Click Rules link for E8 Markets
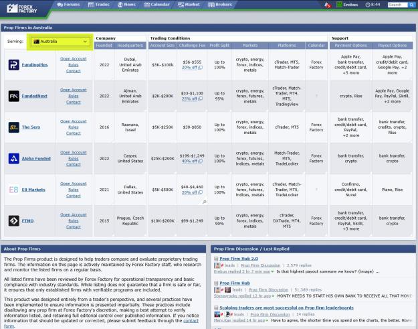418x329 pixels. (74, 190)
